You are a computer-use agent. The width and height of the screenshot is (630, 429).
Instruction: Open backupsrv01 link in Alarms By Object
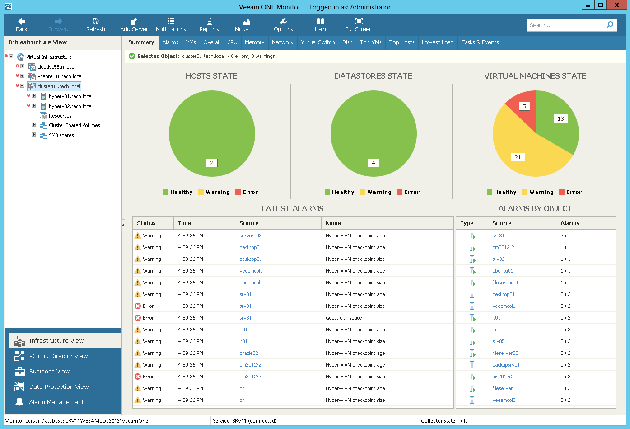[x=506, y=365]
